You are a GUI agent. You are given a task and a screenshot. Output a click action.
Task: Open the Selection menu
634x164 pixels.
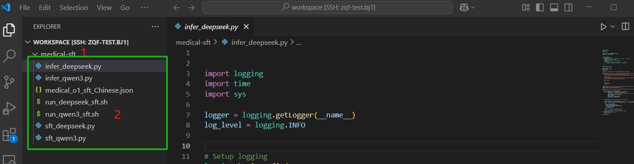[73, 8]
